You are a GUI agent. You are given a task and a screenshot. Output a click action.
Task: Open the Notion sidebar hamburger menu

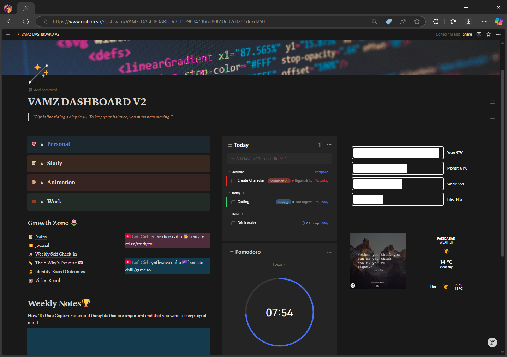point(8,35)
